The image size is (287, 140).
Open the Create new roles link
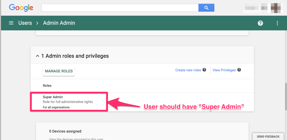click(x=188, y=70)
